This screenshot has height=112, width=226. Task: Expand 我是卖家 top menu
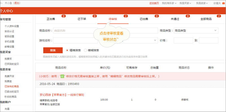(x=202, y=3)
